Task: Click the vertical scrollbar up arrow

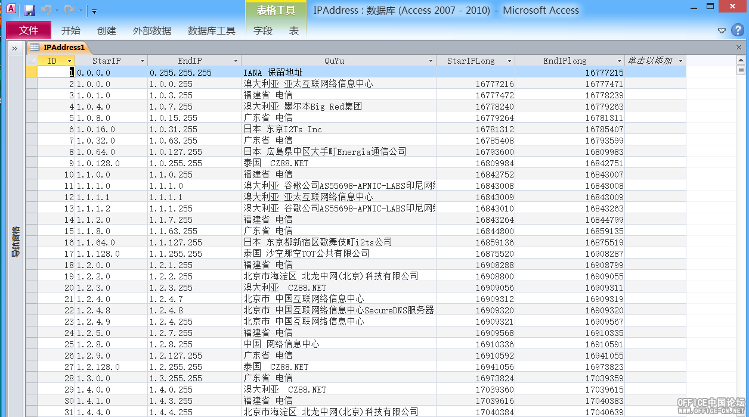Action: (x=741, y=60)
